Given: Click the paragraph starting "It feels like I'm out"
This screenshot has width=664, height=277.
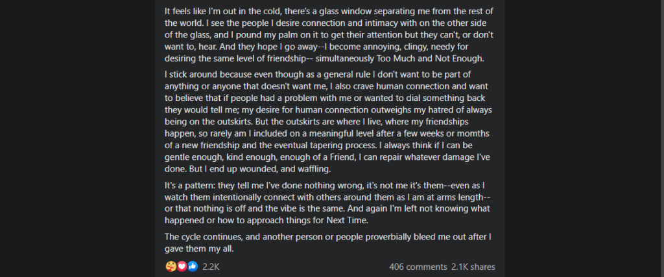Looking at the screenshot, I should [x=329, y=35].
